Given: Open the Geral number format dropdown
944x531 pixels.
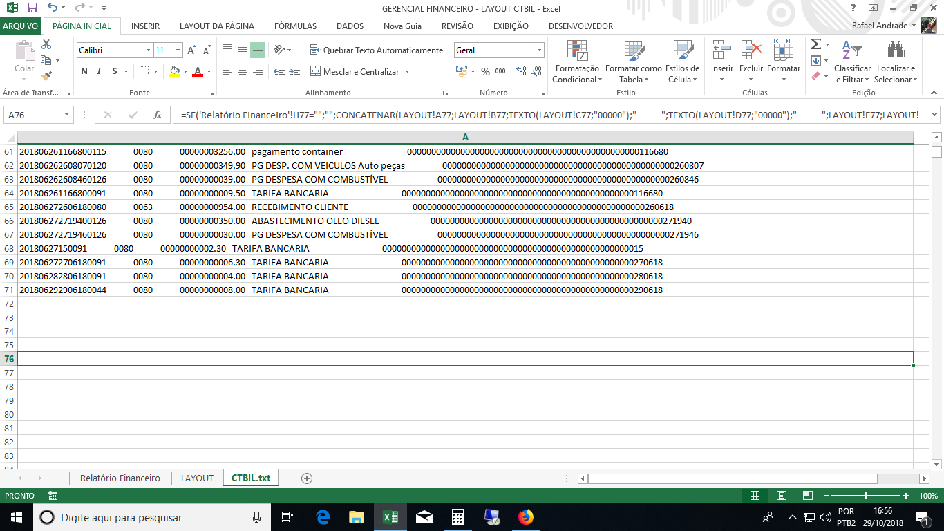Looking at the screenshot, I should tap(540, 50).
